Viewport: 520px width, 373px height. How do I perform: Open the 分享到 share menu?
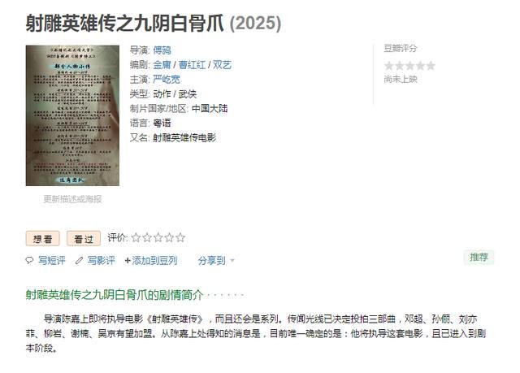pos(211,260)
